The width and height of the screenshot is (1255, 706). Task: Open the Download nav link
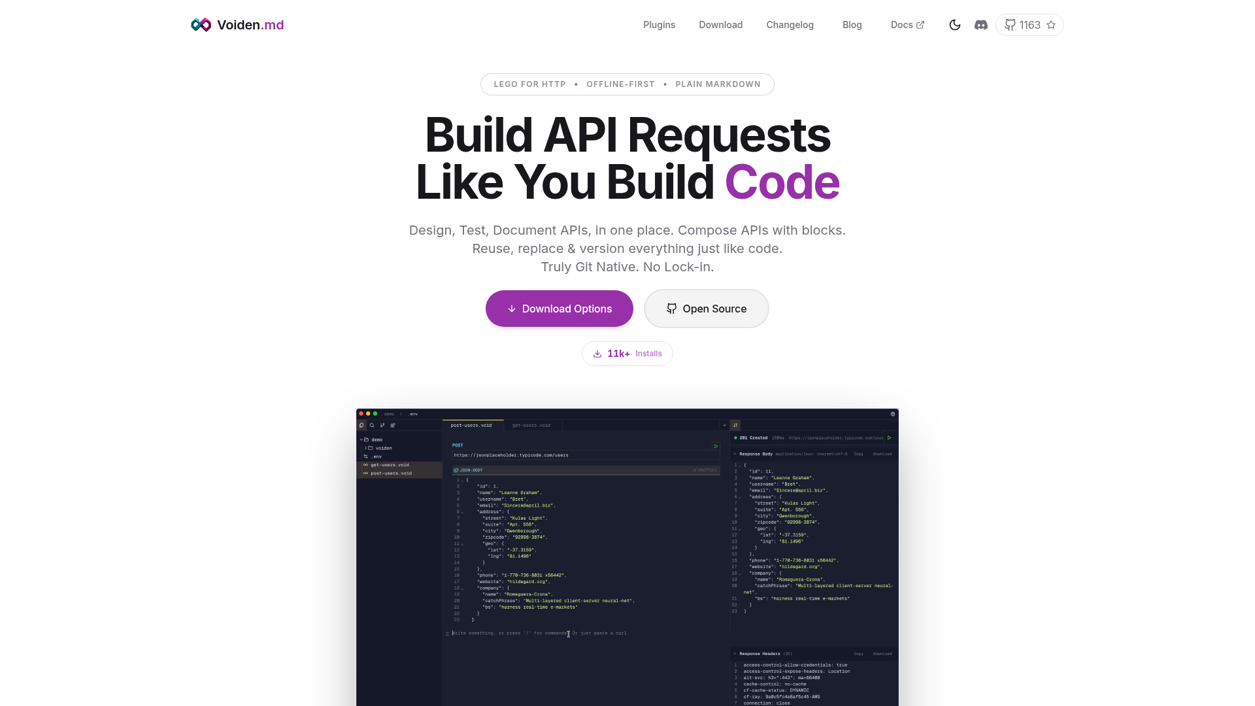720,25
